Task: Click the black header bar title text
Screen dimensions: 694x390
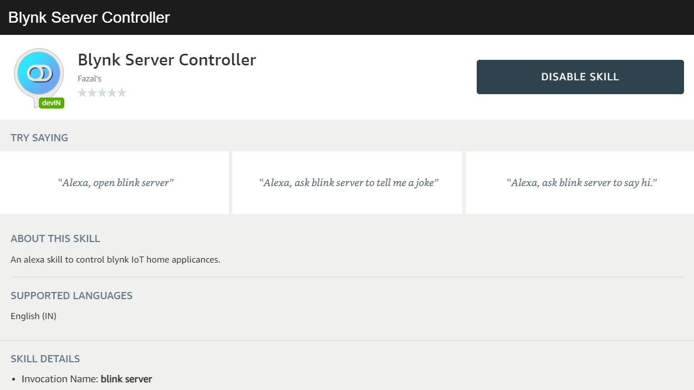Action: tap(89, 17)
